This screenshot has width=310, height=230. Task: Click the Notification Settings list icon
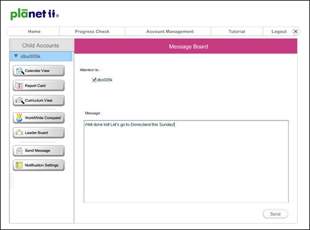tap(19, 165)
